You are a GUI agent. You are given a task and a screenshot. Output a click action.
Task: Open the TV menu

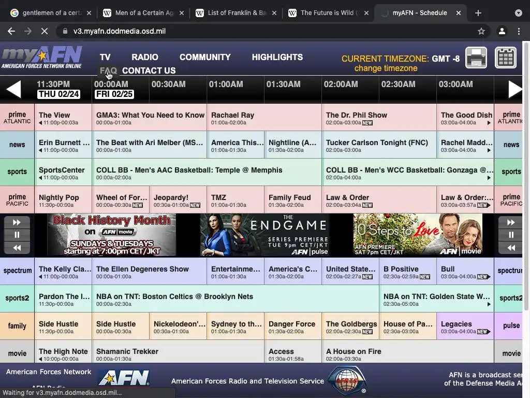pos(105,57)
